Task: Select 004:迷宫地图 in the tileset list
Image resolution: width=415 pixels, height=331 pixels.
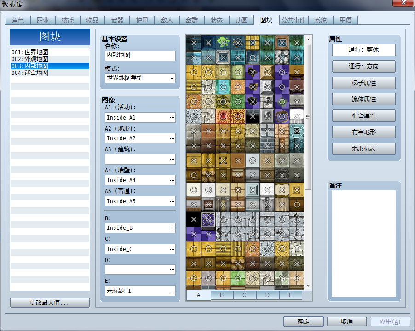Action: click(50, 73)
